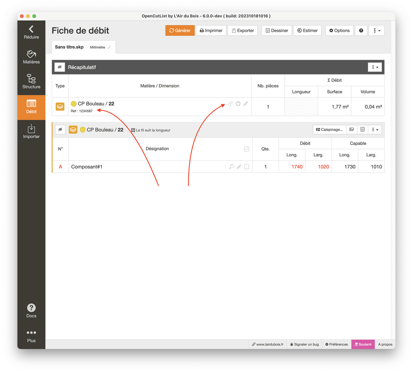This screenshot has height=372, width=413.
Task: Click the grain direction icon next to 'Le fil suit la longueur'
Action: point(133,130)
